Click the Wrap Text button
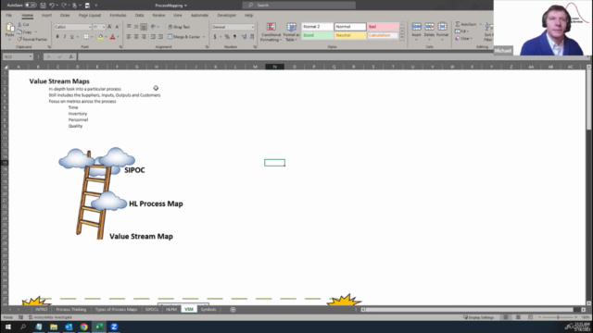 coord(179,27)
